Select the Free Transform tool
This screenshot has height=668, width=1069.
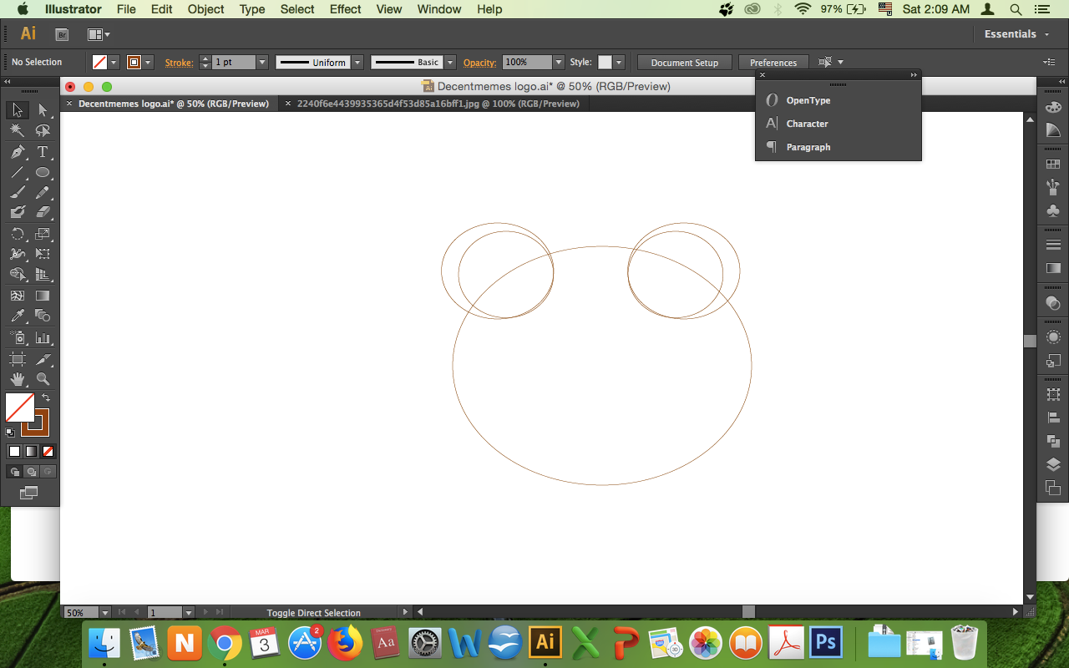click(43, 254)
